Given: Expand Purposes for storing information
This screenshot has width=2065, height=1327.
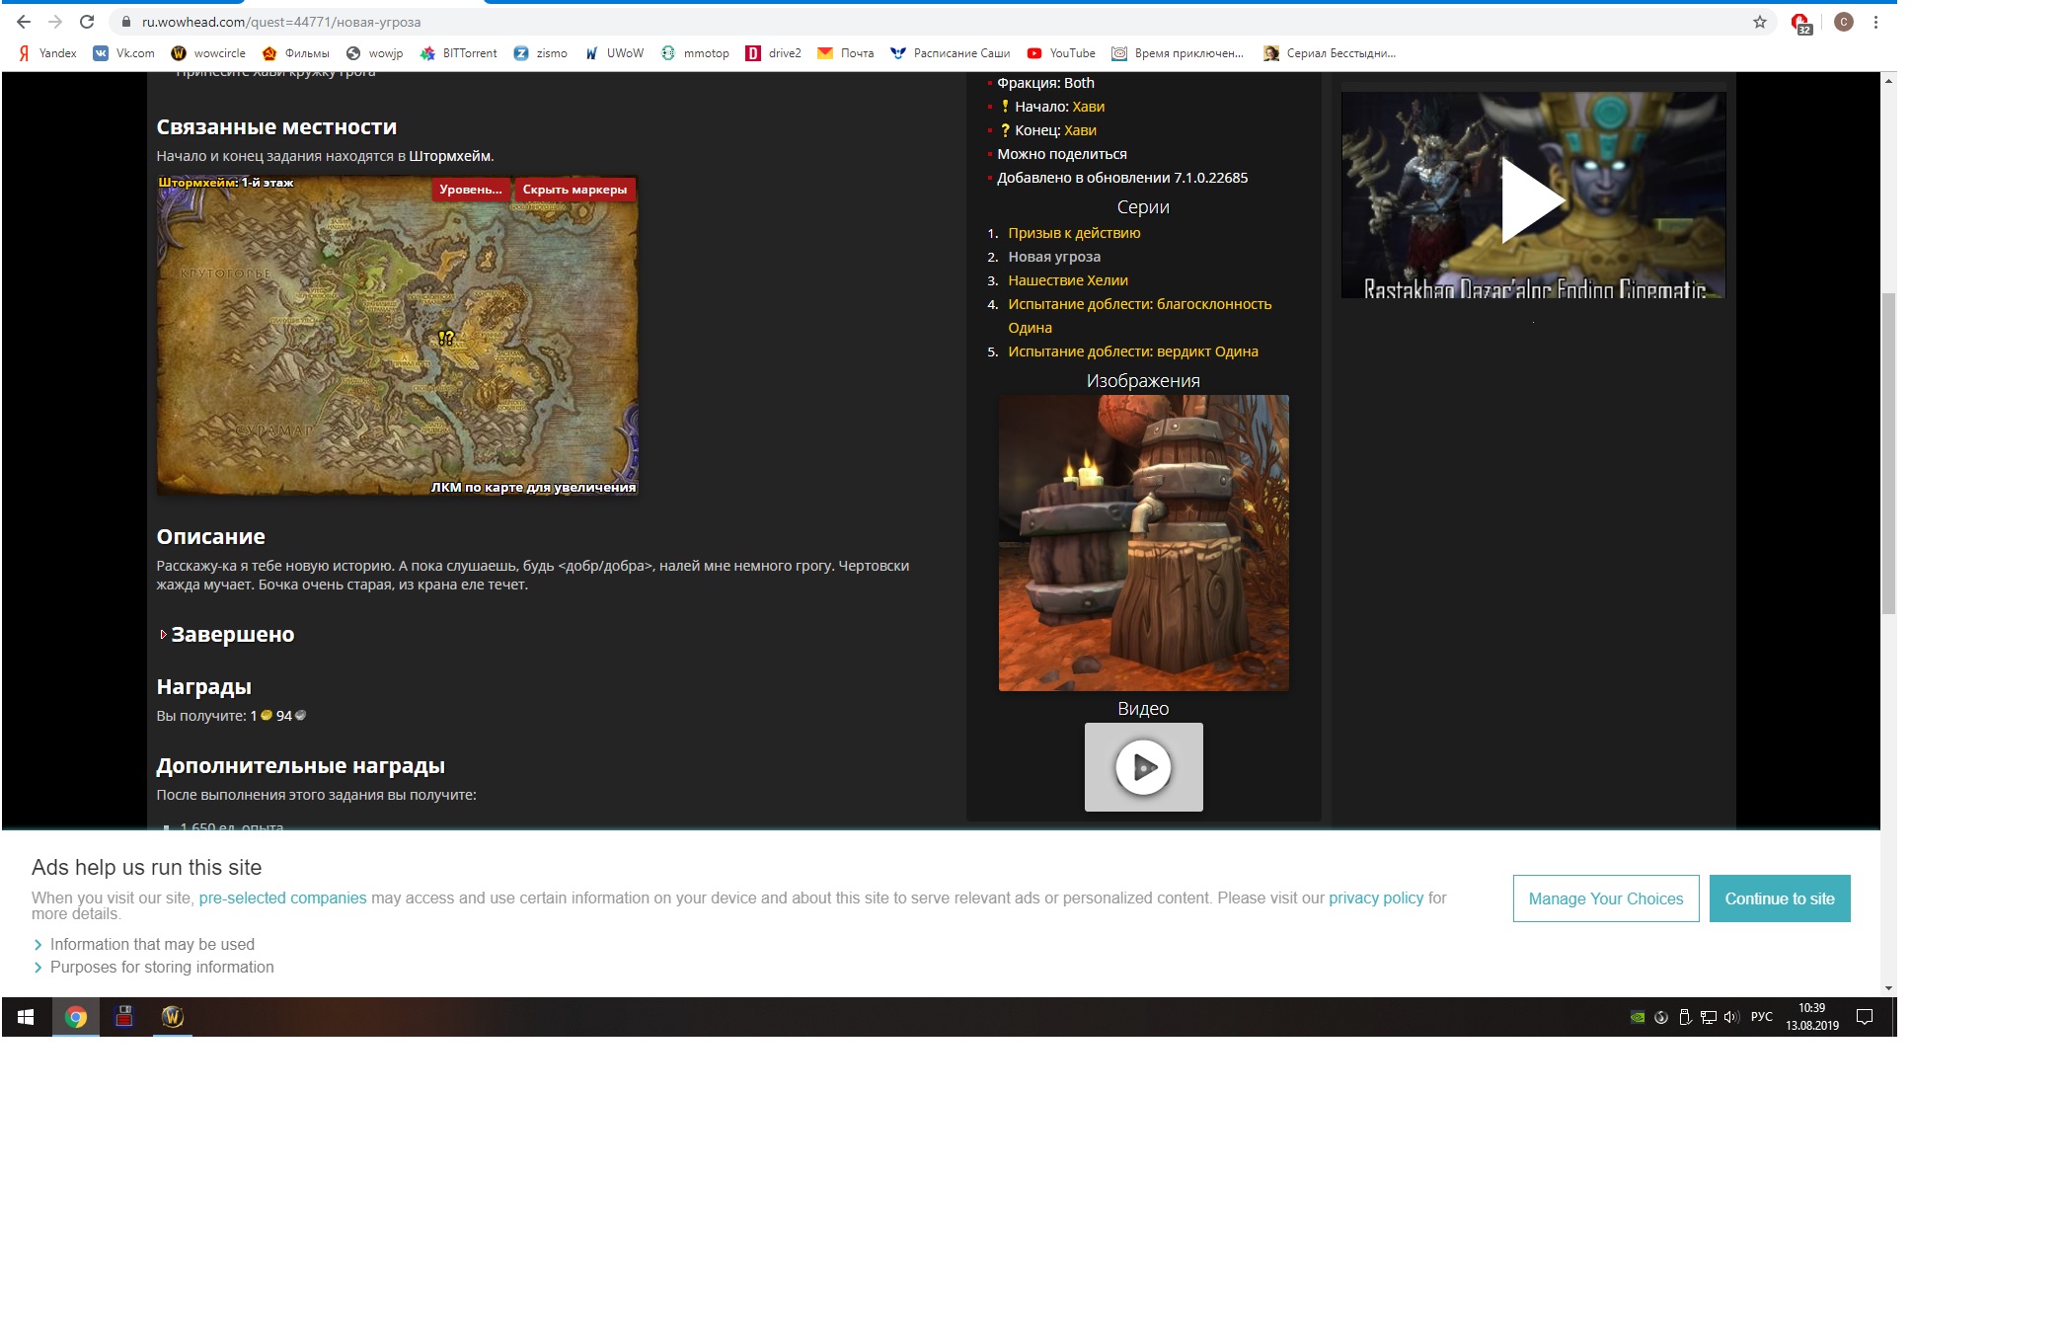Looking at the screenshot, I should (x=162, y=968).
